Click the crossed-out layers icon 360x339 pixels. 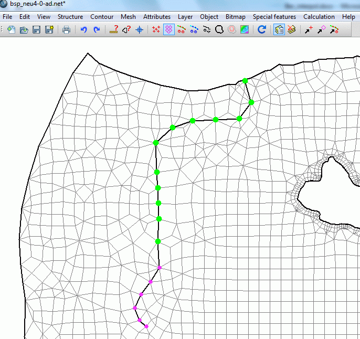[292, 29]
